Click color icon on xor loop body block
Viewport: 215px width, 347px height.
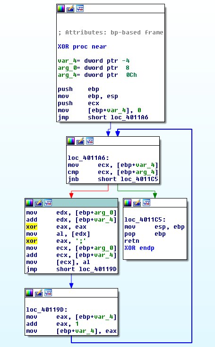click(29, 202)
